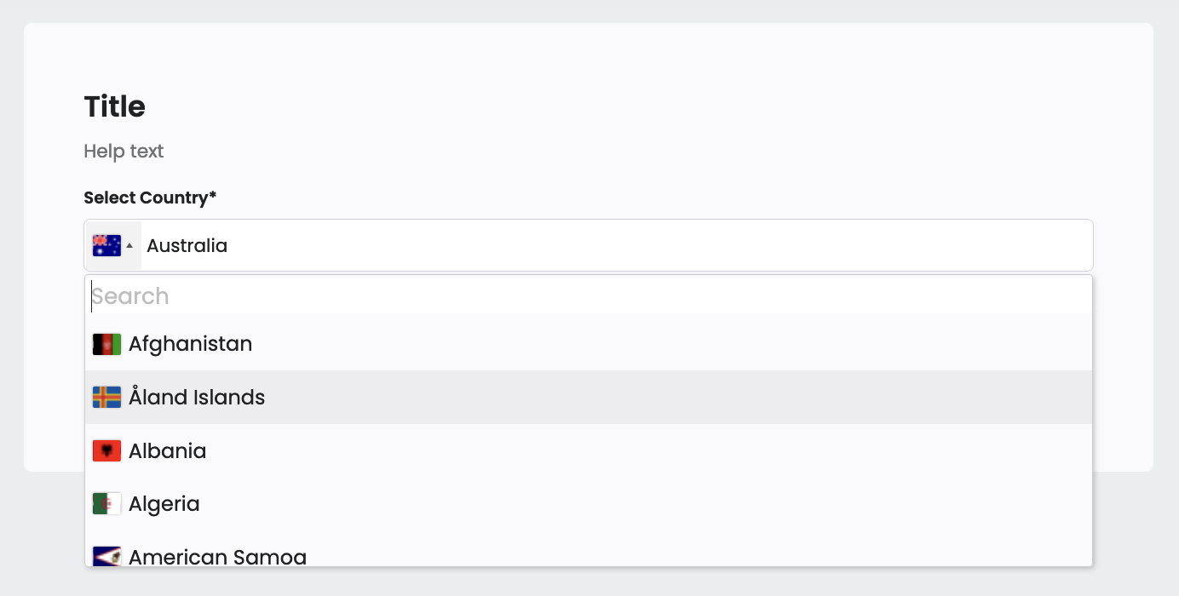Click the Select Country field label
Image resolution: width=1179 pixels, height=596 pixels.
pos(146,198)
